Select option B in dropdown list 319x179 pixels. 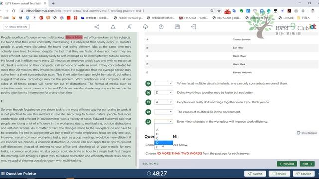(163, 134)
